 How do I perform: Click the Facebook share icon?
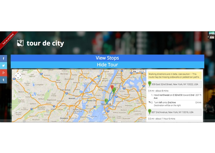3,59
